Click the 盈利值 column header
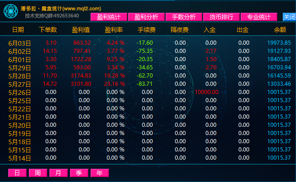296x182 pixels. click(x=81, y=30)
